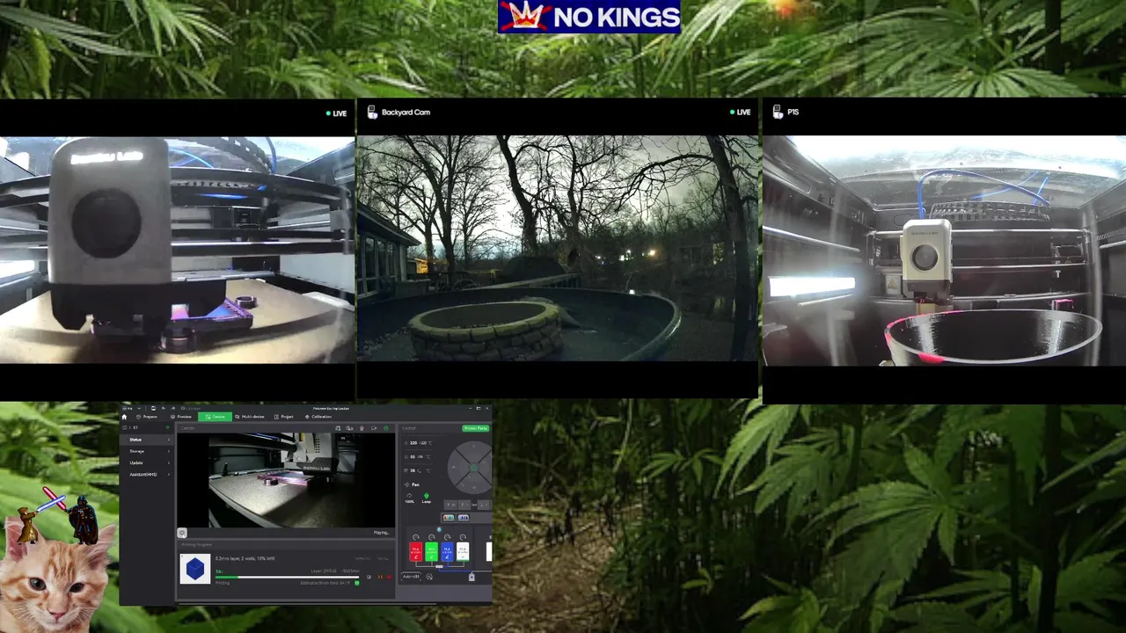Viewport: 1126px width, 633px height.
Task: Click the Home icon in Bambu Studio
Action: click(124, 417)
